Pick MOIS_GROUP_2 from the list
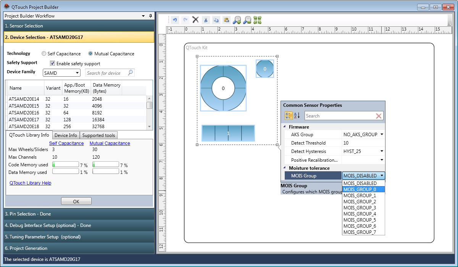 point(363,202)
